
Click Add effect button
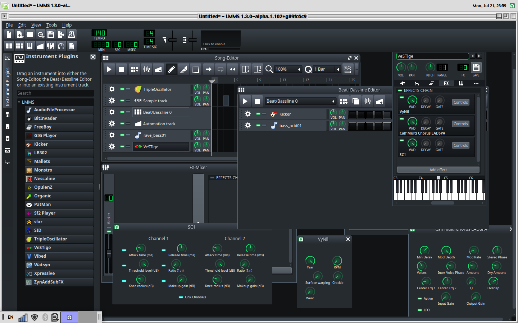click(x=438, y=170)
